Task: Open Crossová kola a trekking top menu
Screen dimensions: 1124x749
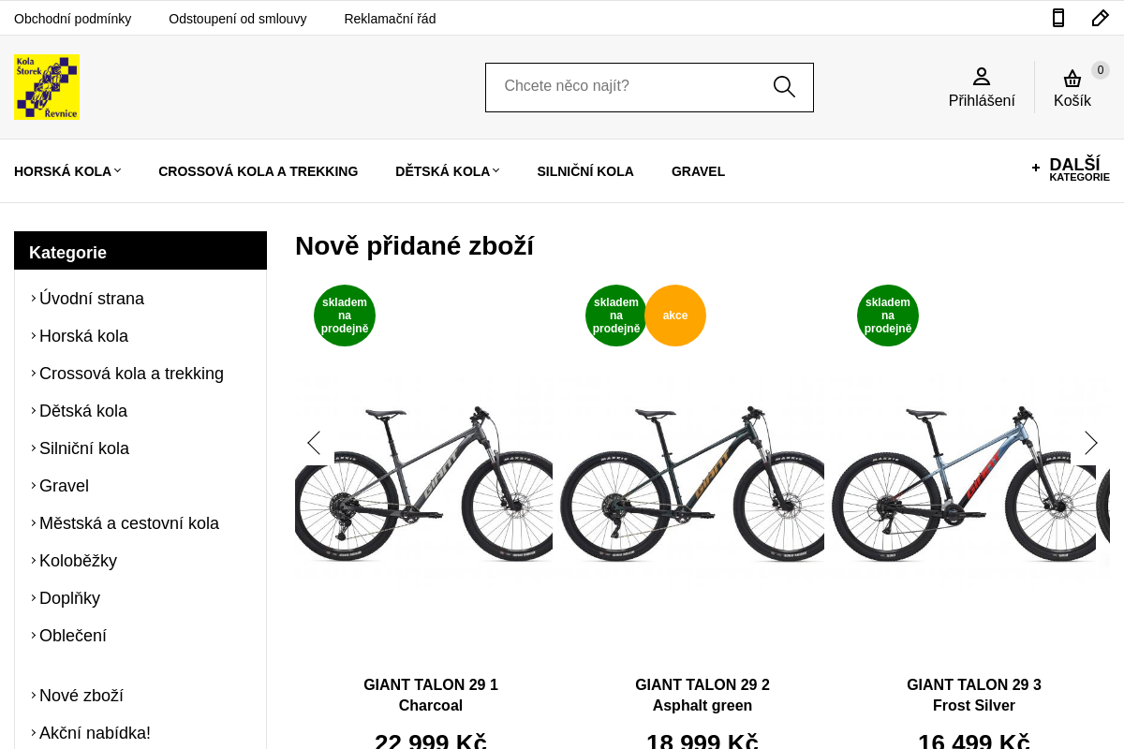Action: point(259,171)
